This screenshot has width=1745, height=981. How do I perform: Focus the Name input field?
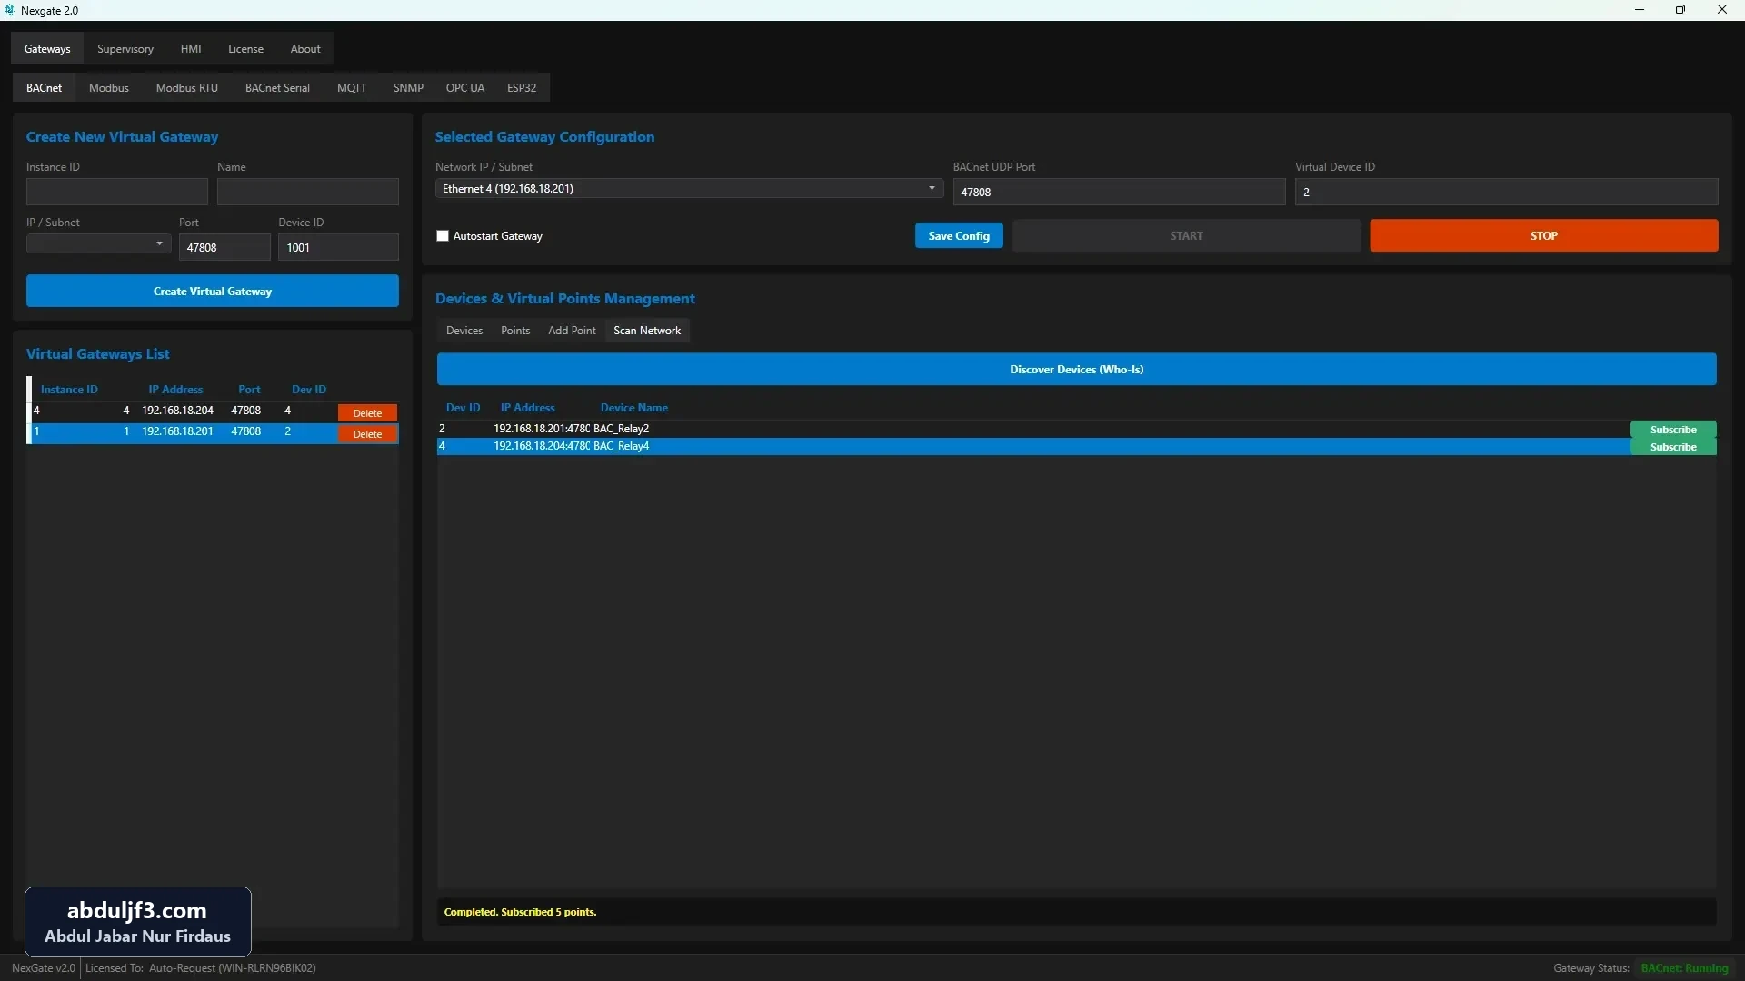click(308, 192)
